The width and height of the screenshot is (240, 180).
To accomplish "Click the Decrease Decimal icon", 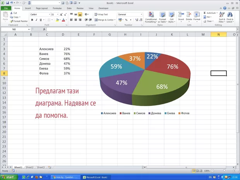I will click(141, 20).
